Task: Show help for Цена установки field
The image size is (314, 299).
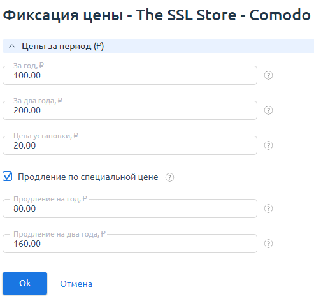Action: pos(268,145)
